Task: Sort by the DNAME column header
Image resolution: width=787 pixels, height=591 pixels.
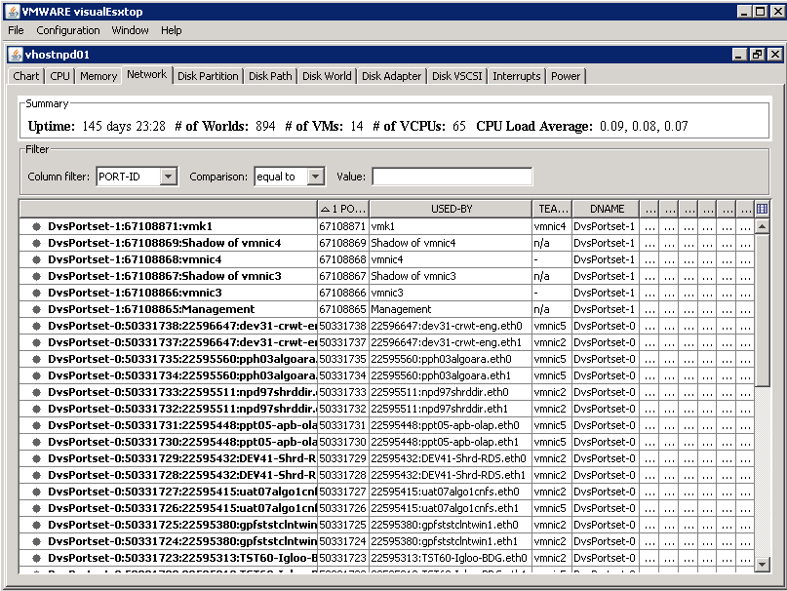Action: pyautogui.click(x=607, y=209)
